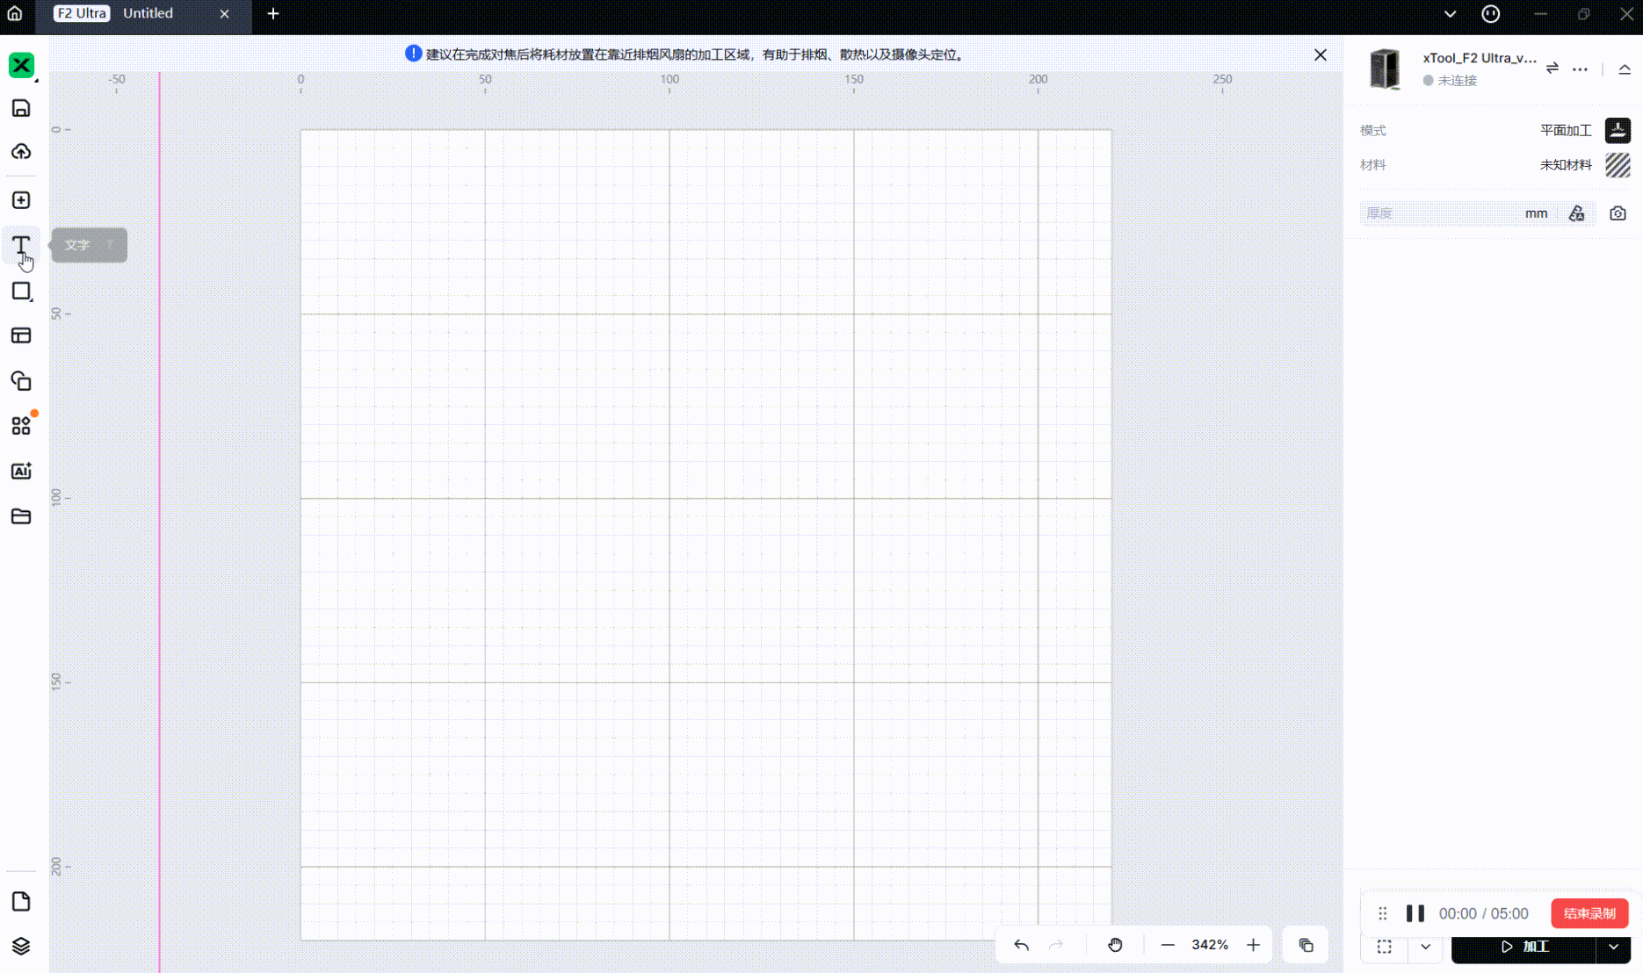Switch to the Untitled tab
This screenshot has height=973, width=1643.
(x=148, y=14)
